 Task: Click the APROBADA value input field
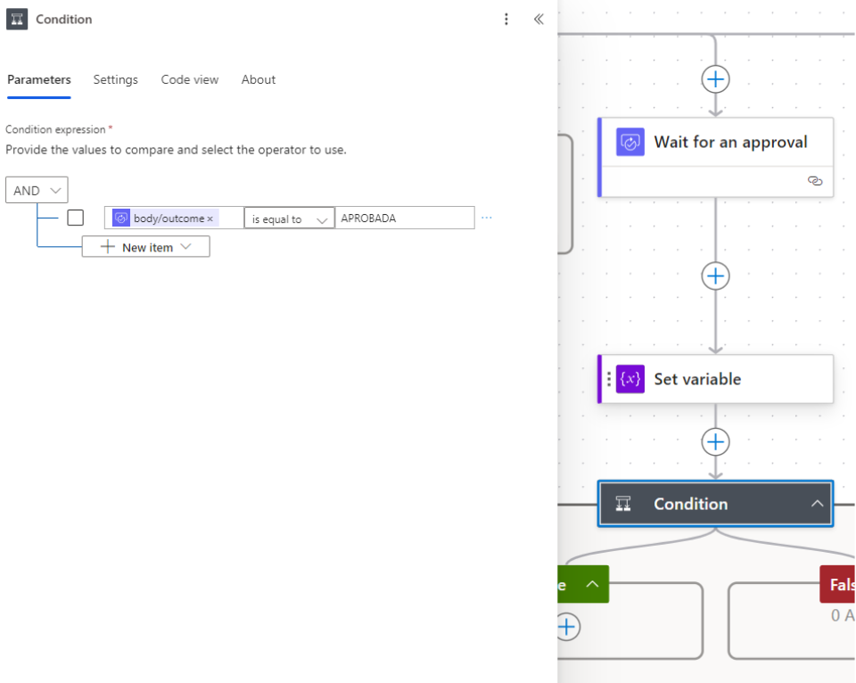click(404, 218)
